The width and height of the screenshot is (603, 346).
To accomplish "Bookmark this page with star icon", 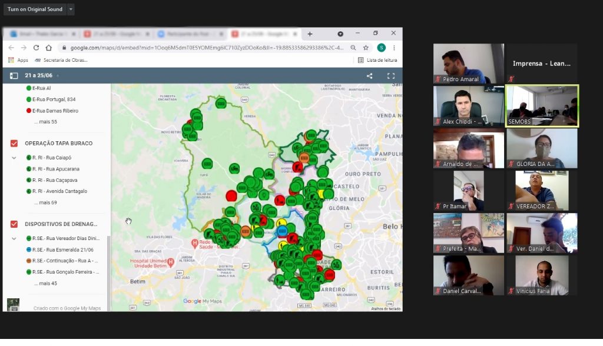I will [x=366, y=48].
